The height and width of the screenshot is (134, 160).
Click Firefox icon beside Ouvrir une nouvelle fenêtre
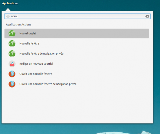12,74
